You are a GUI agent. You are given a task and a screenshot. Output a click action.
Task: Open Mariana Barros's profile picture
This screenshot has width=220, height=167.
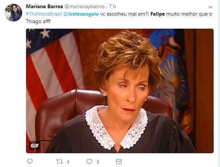13,13
